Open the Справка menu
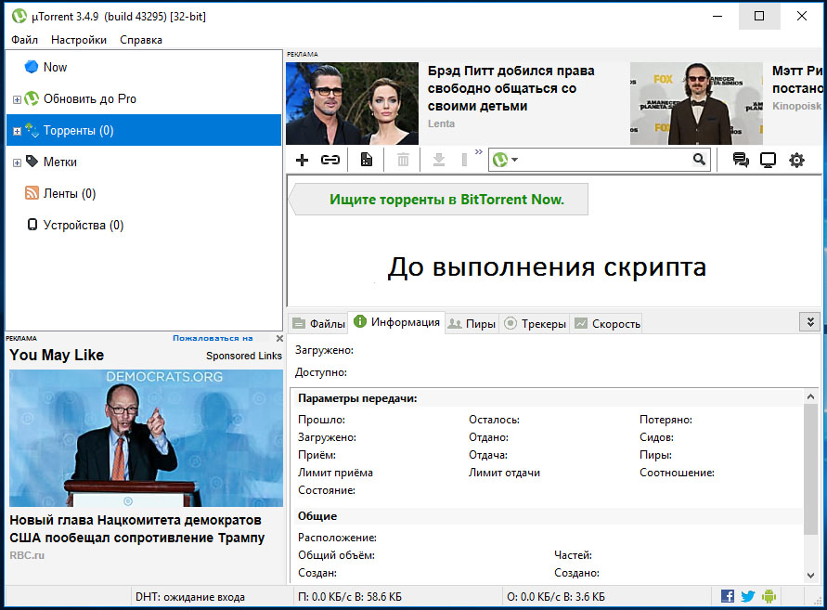Screen dimensions: 827x610 point(141,40)
